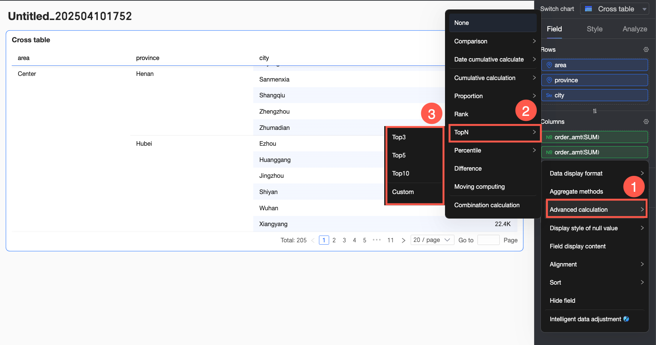Open the 20 / page size dropdown

click(x=432, y=240)
